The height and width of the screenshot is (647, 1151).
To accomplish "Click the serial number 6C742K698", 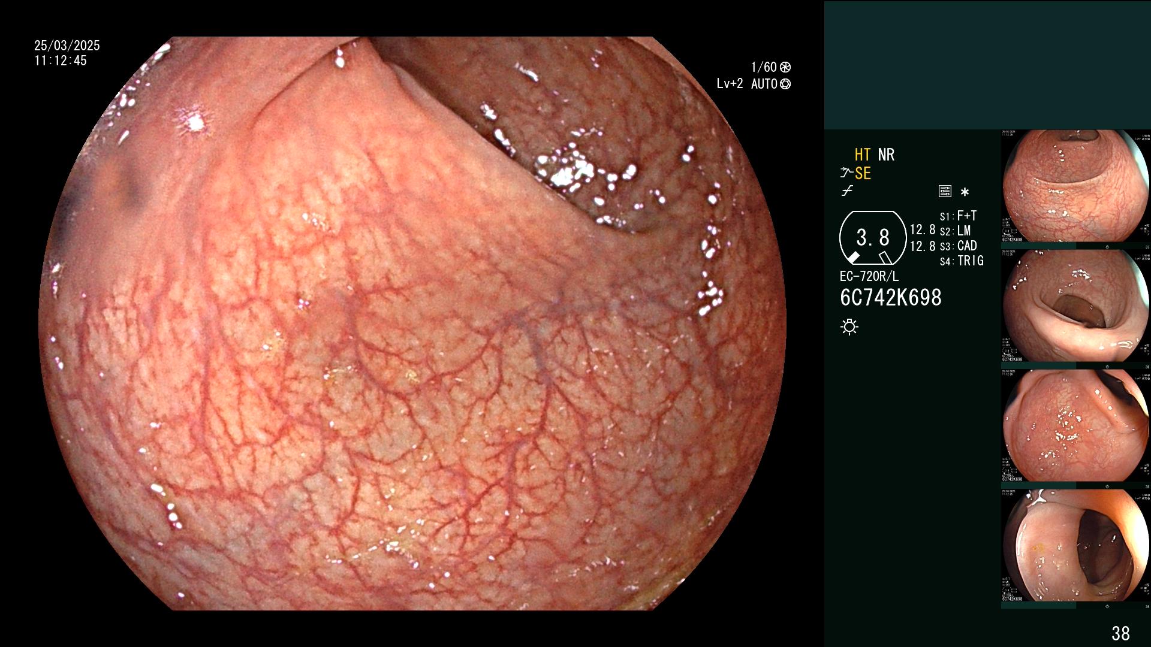I will (x=891, y=297).
